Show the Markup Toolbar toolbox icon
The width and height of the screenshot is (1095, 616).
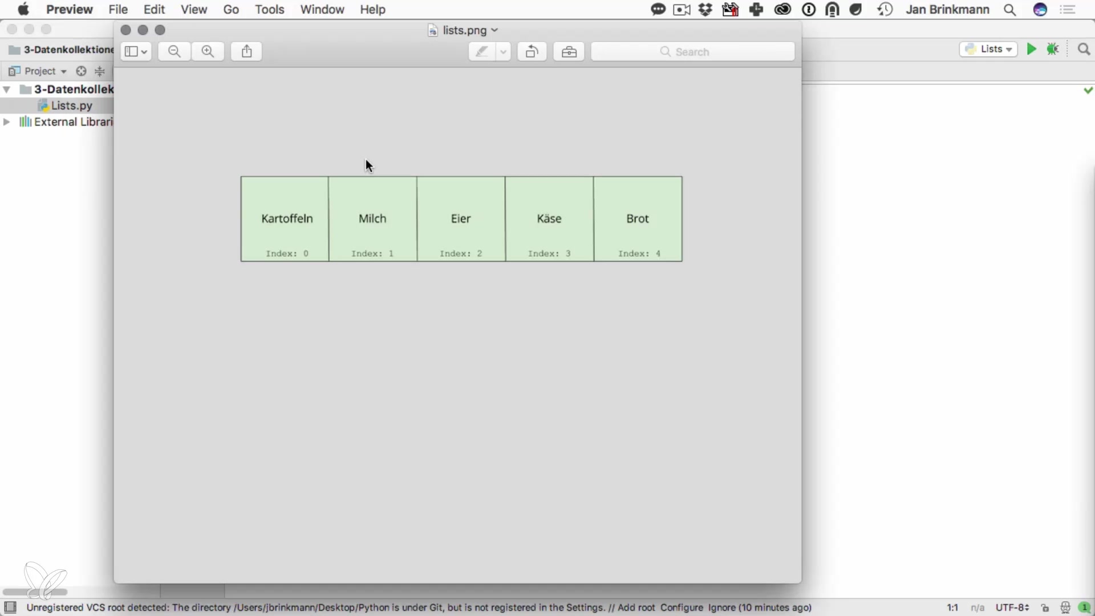[569, 51]
